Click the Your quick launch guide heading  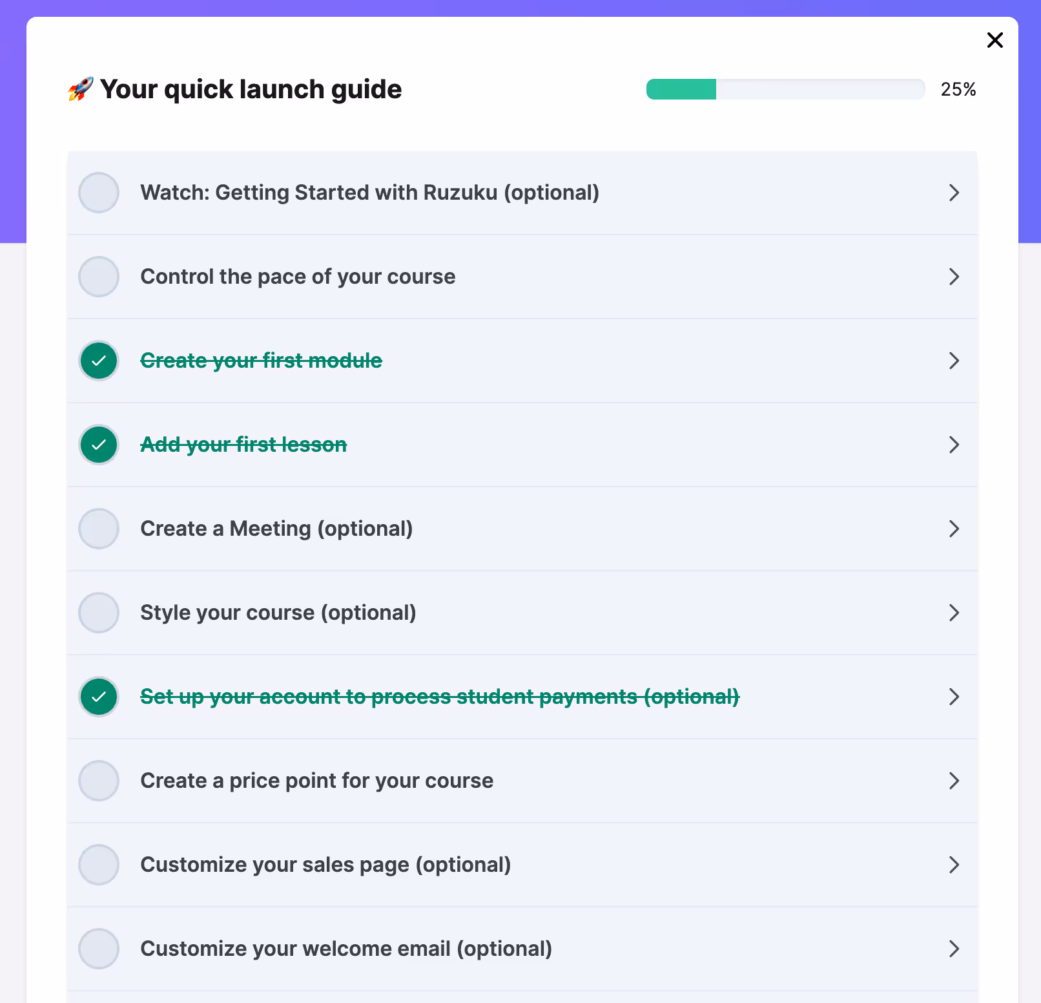251,89
